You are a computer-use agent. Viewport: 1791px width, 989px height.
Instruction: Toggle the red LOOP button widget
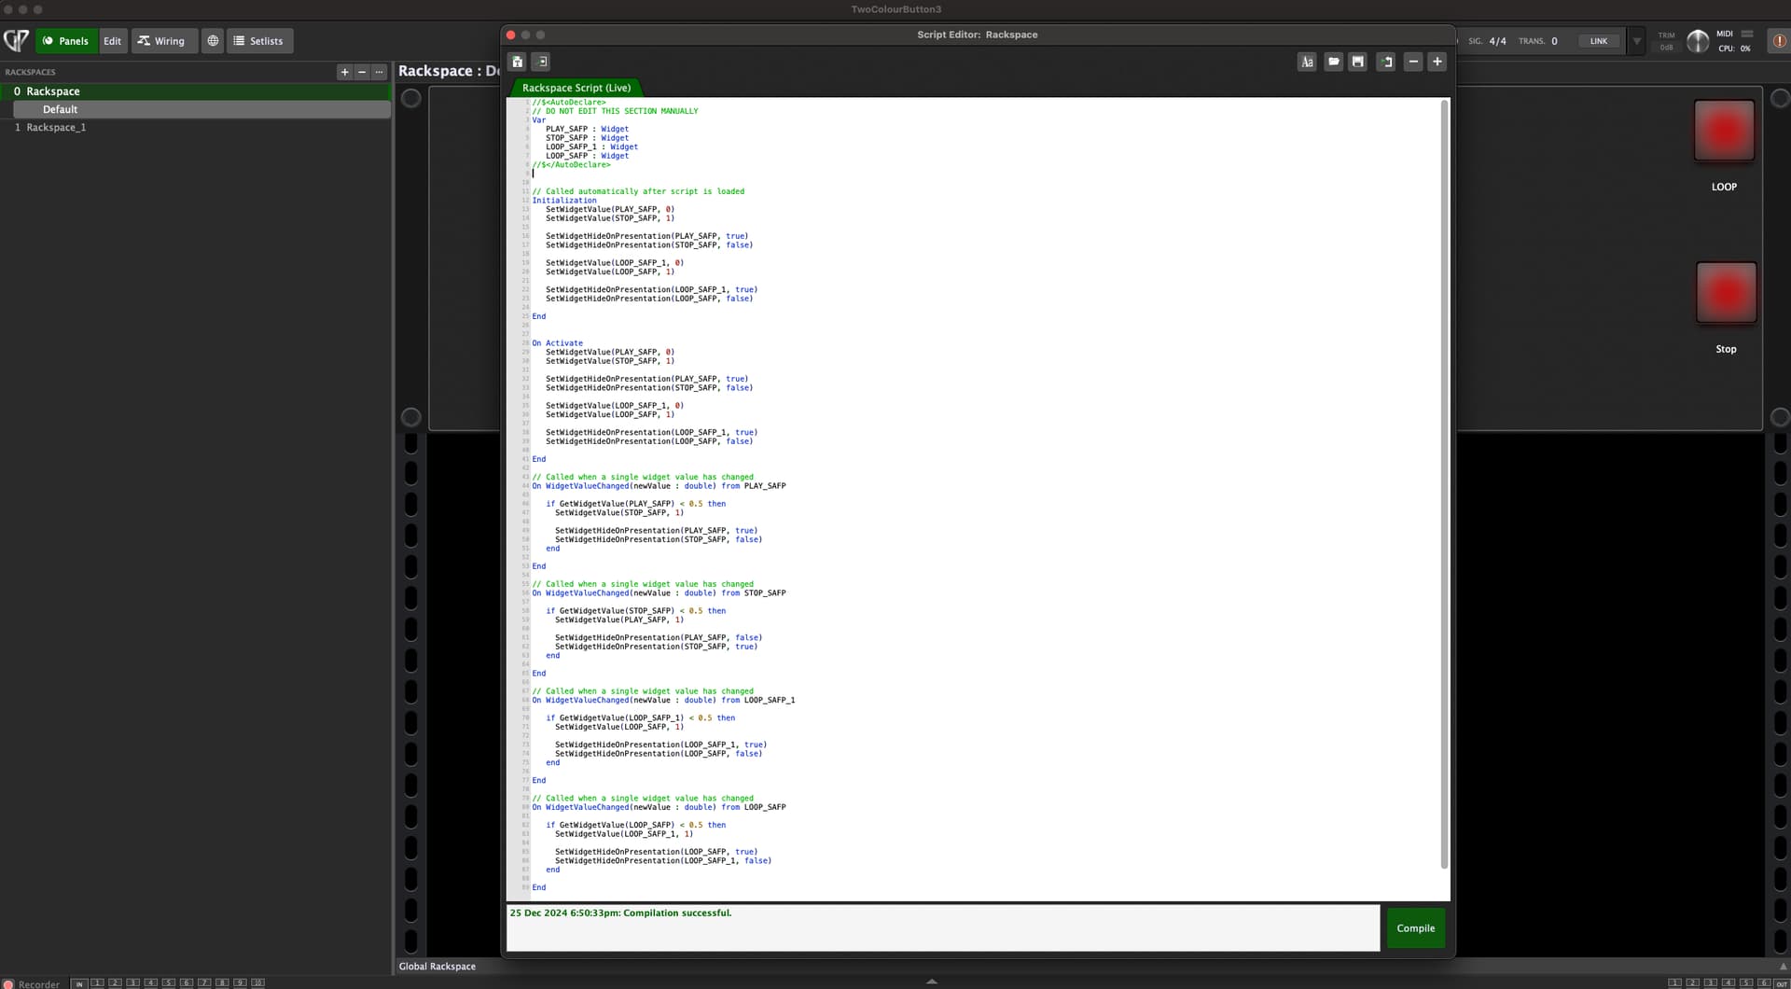tap(1724, 131)
